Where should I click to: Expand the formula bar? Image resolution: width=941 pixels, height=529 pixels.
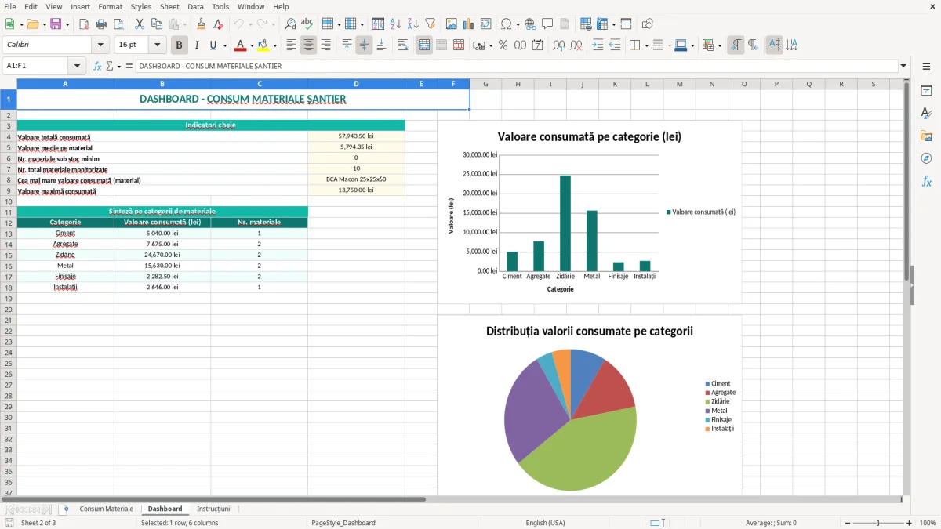pos(903,67)
